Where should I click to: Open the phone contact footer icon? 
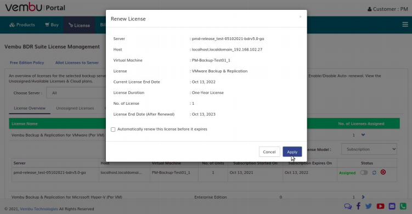[403, 206]
